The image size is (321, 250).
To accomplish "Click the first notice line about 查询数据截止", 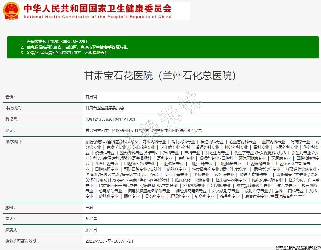I will point(55,41).
